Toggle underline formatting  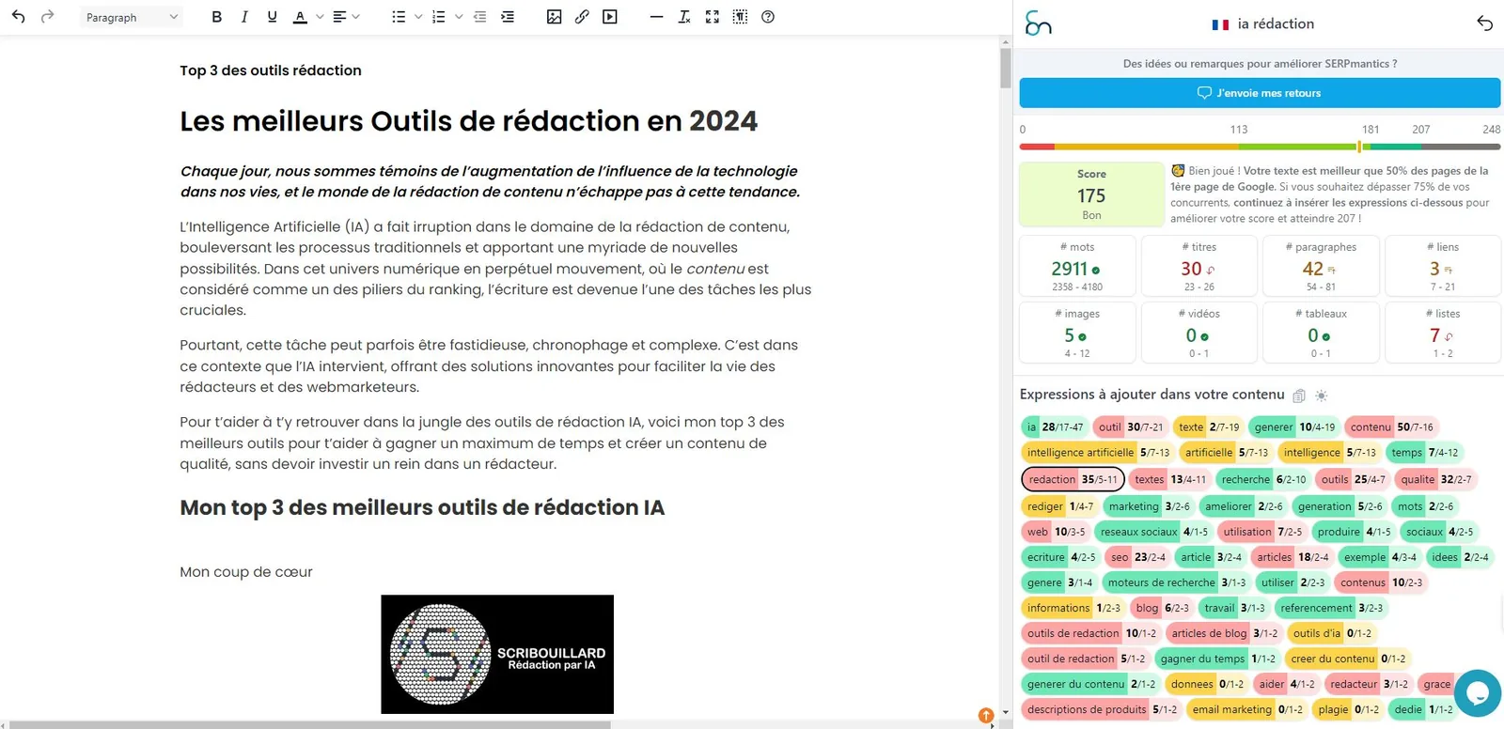272,17
